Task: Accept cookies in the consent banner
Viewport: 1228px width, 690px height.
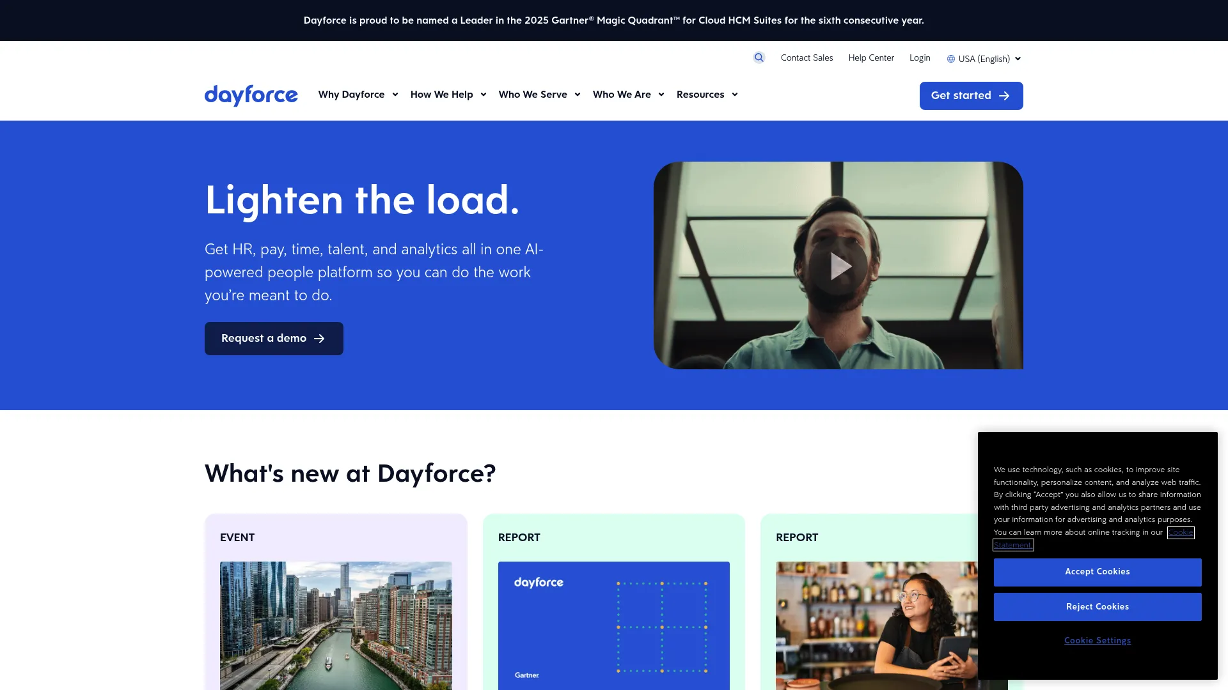Action: tap(1098, 572)
